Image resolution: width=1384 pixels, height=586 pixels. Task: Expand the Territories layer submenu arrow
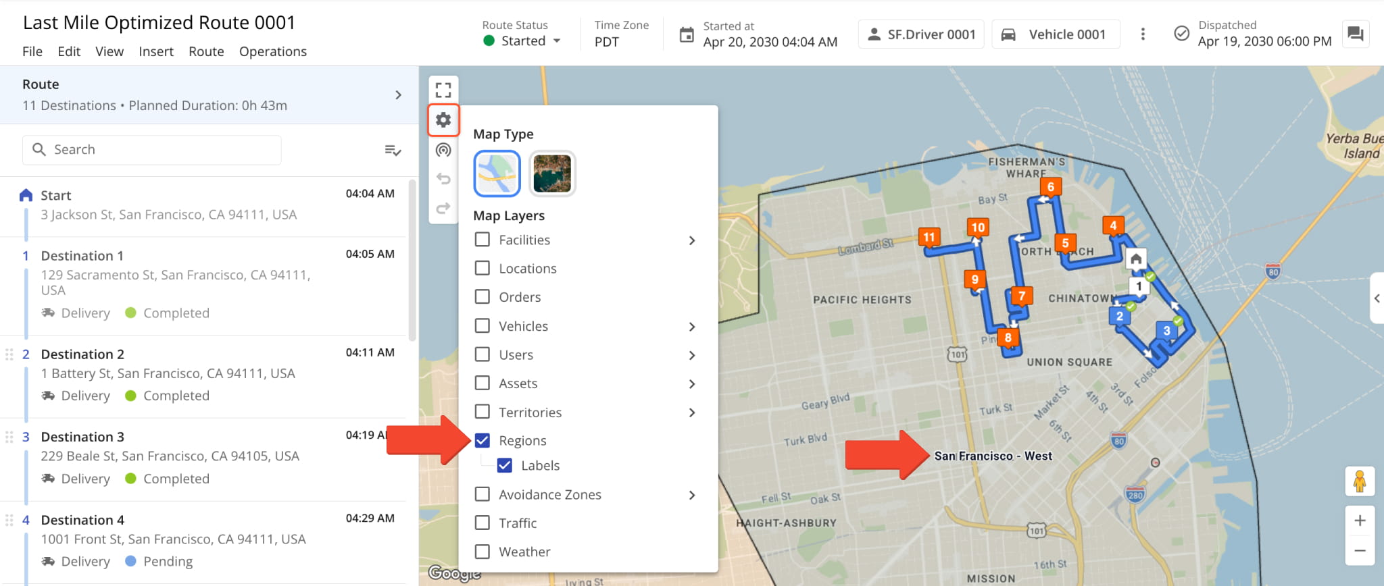click(x=692, y=412)
